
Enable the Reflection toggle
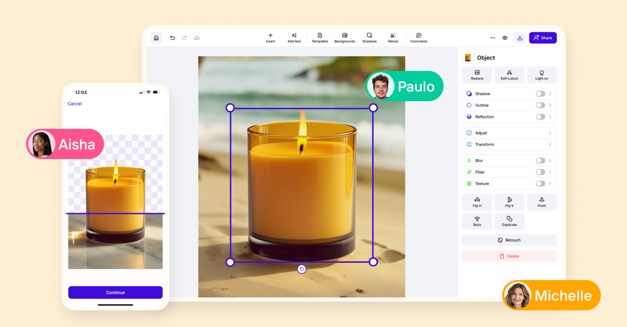pos(542,116)
